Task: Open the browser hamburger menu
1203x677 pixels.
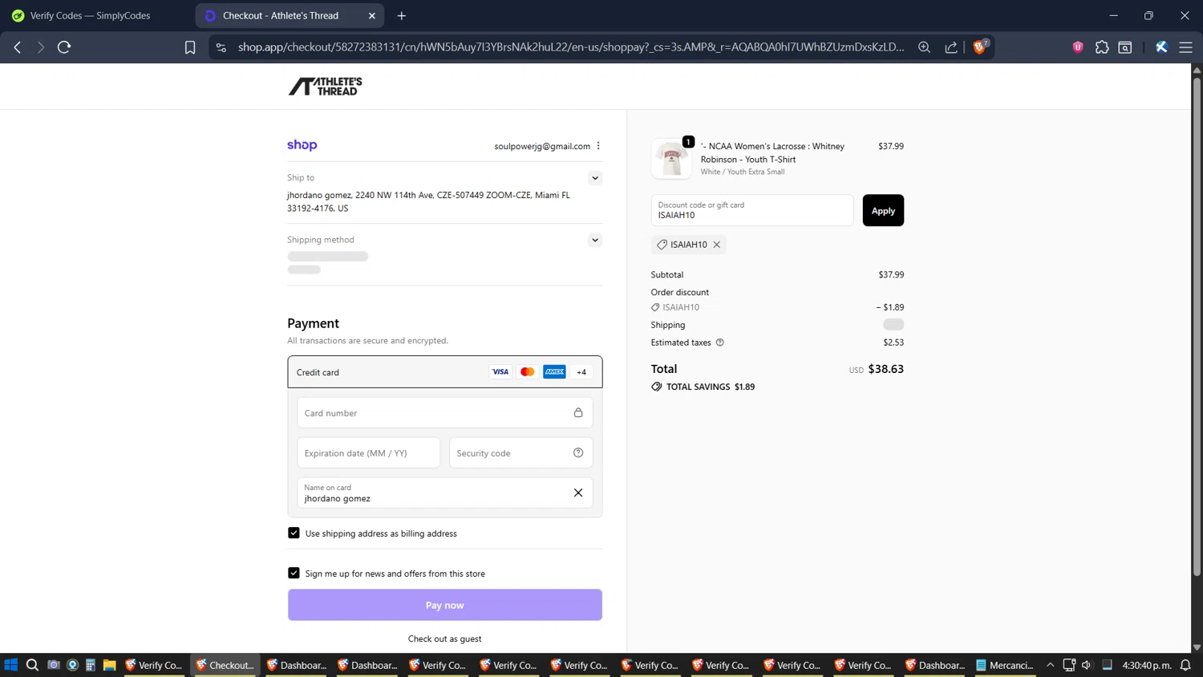Action: coord(1185,47)
